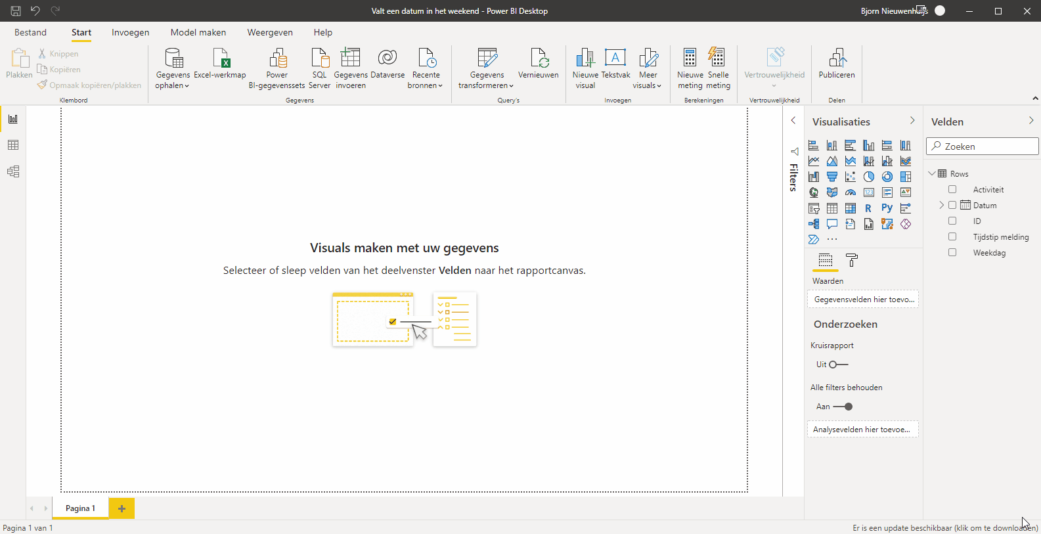Open the Format paint roller tab

[852, 260]
